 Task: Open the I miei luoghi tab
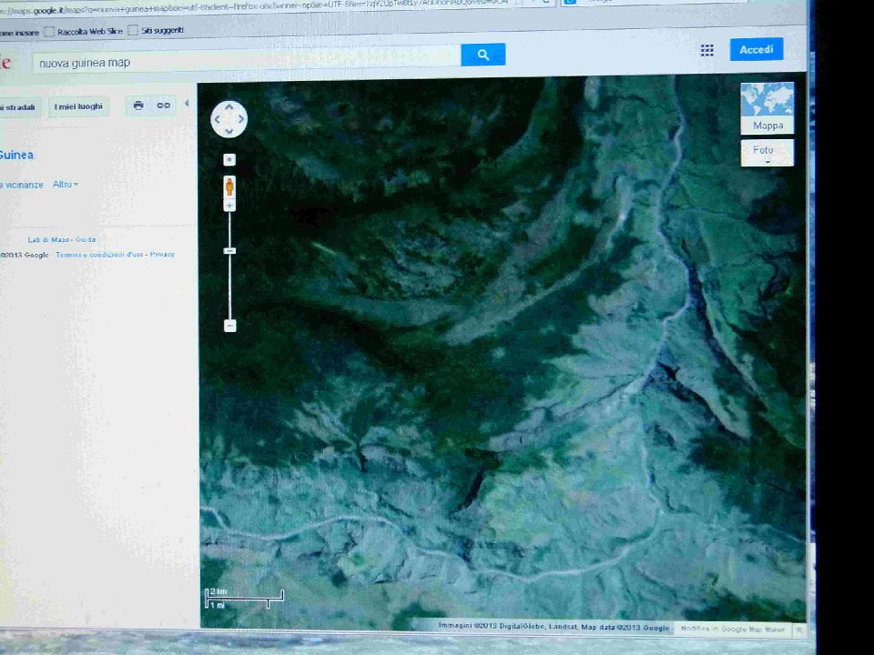(78, 106)
